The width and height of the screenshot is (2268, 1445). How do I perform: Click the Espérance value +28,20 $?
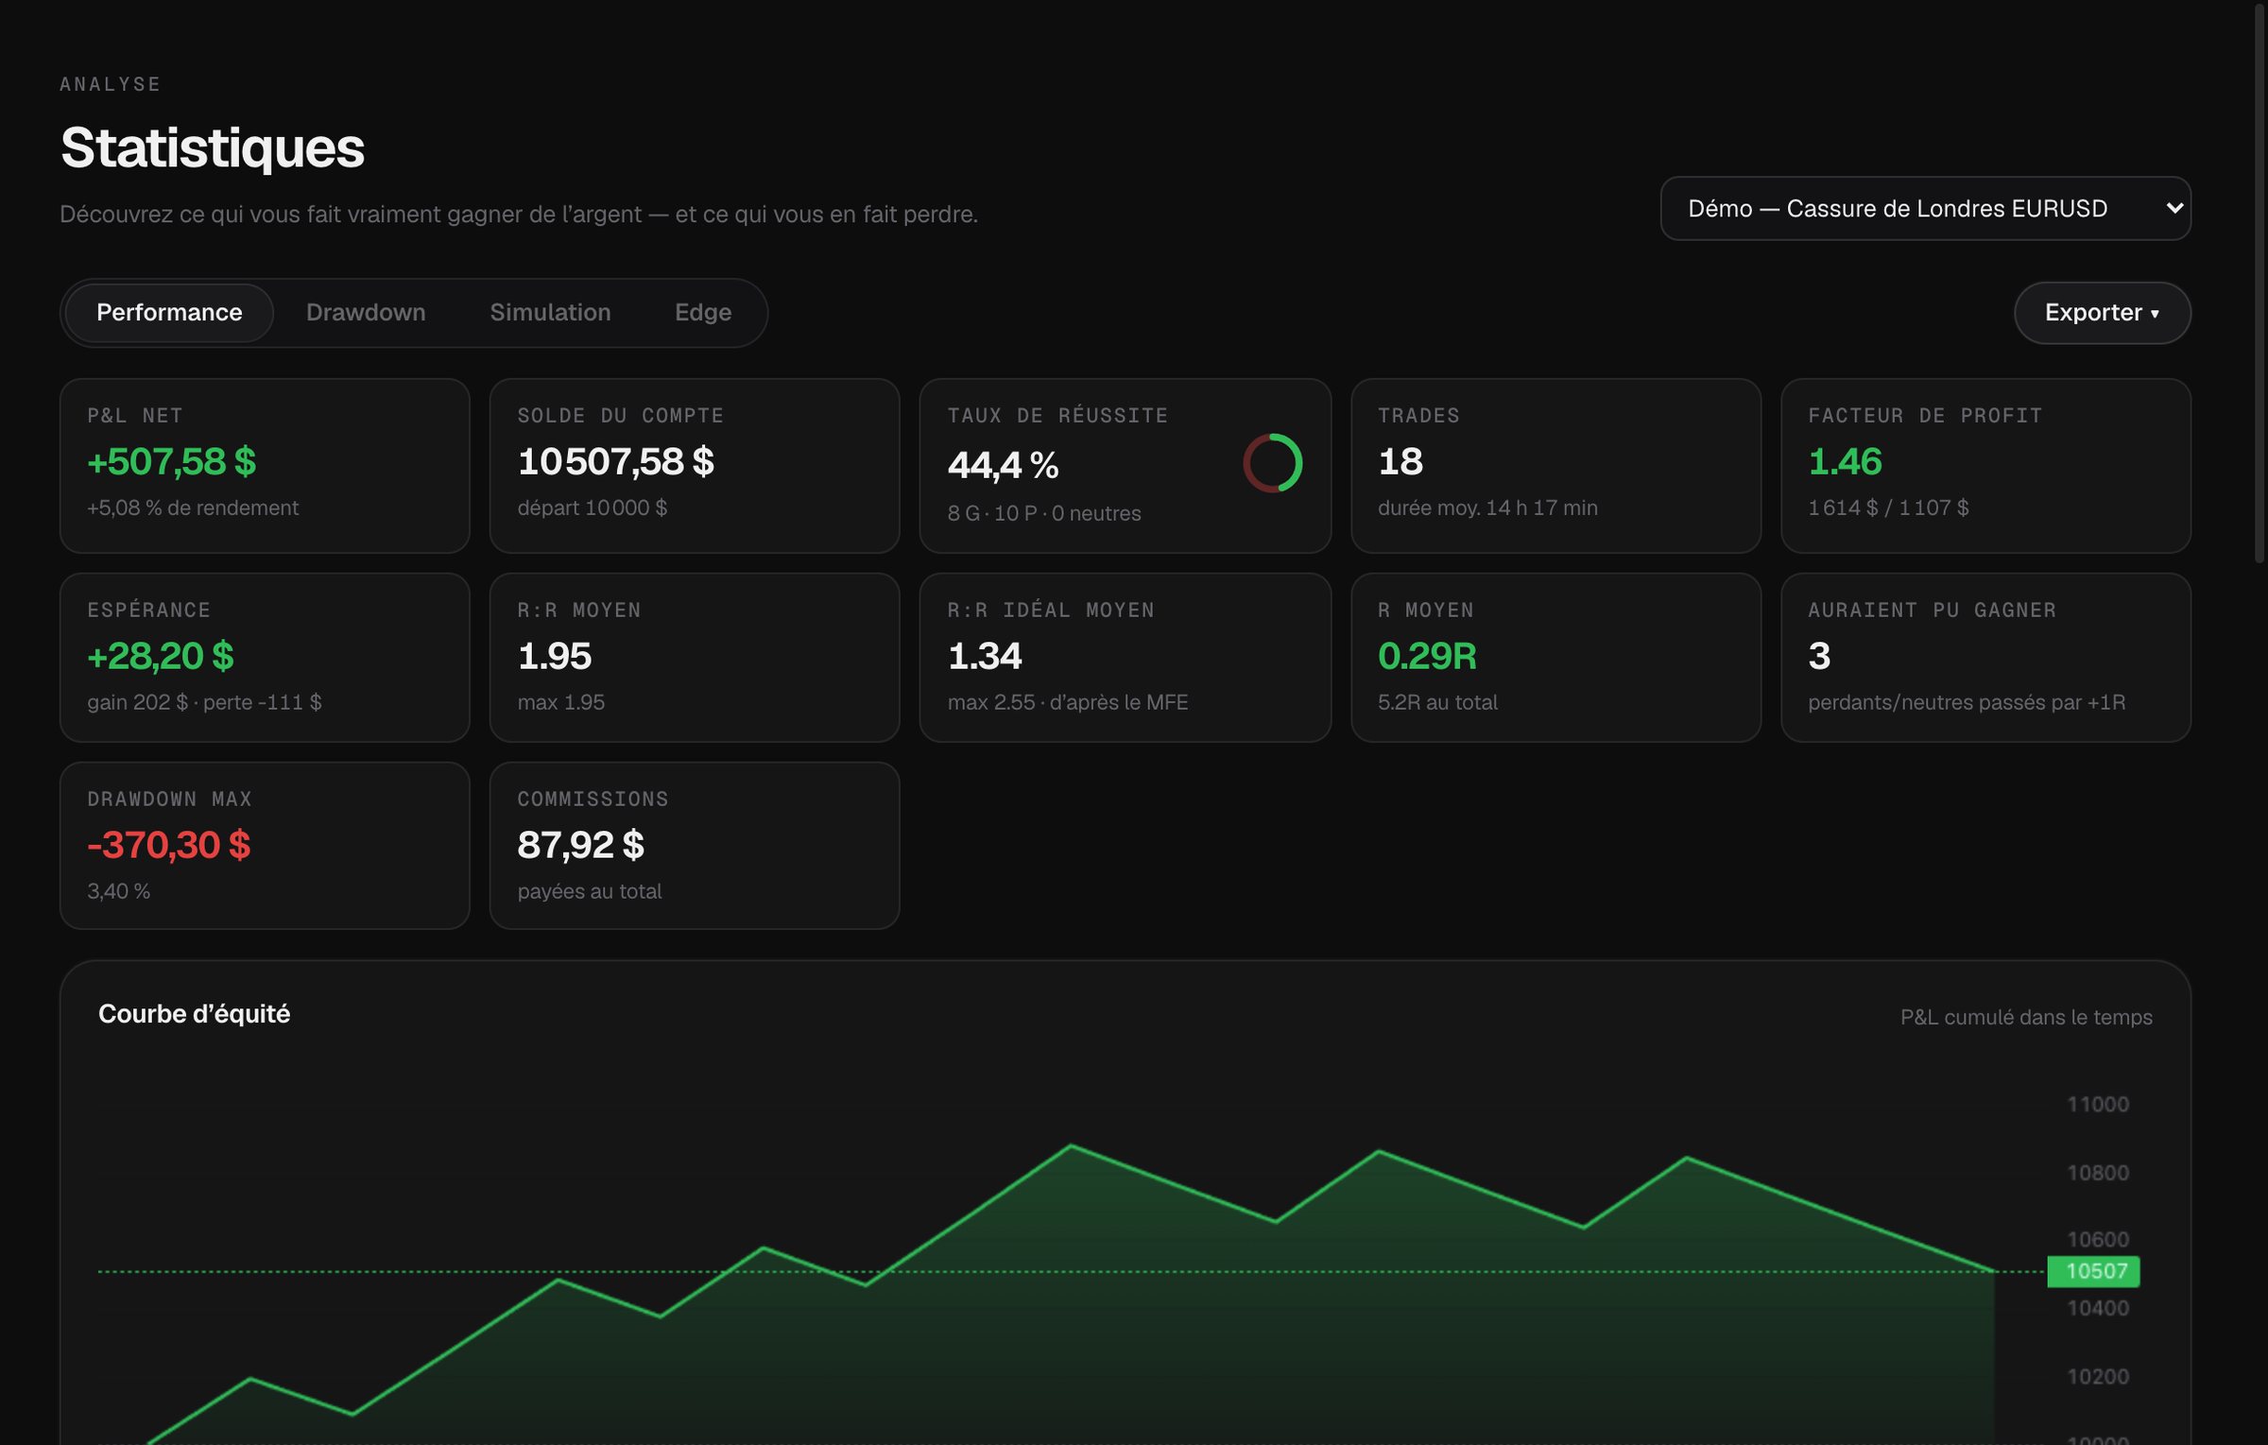tap(160, 656)
